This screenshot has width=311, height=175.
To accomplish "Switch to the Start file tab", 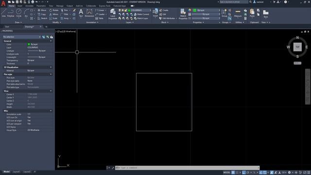I will coord(7,27).
